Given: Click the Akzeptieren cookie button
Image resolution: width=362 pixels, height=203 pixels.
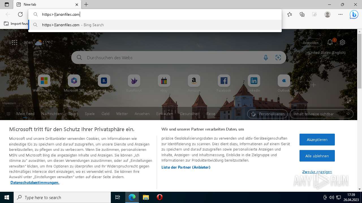Looking at the screenshot, I should 317,140.
